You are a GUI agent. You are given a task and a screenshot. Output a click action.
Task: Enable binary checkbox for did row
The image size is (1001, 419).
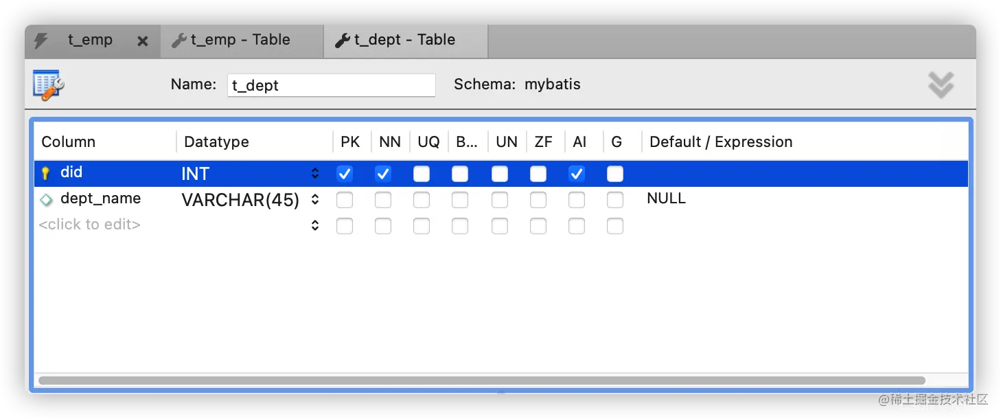(x=460, y=174)
